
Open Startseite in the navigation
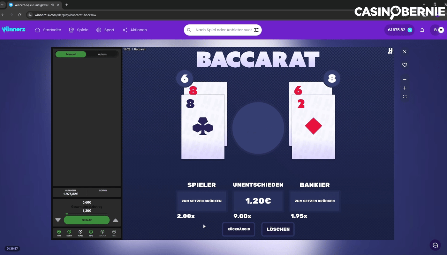coord(48,30)
